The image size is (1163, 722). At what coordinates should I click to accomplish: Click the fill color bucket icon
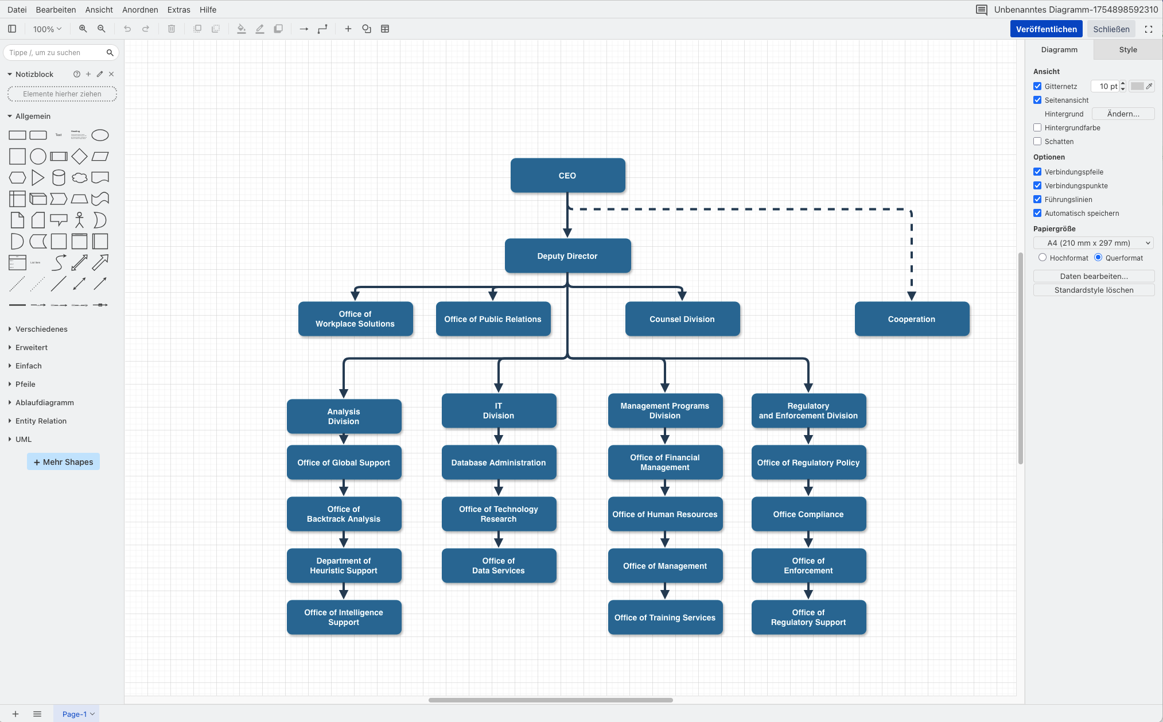pyautogui.click(x=242, y=29)
